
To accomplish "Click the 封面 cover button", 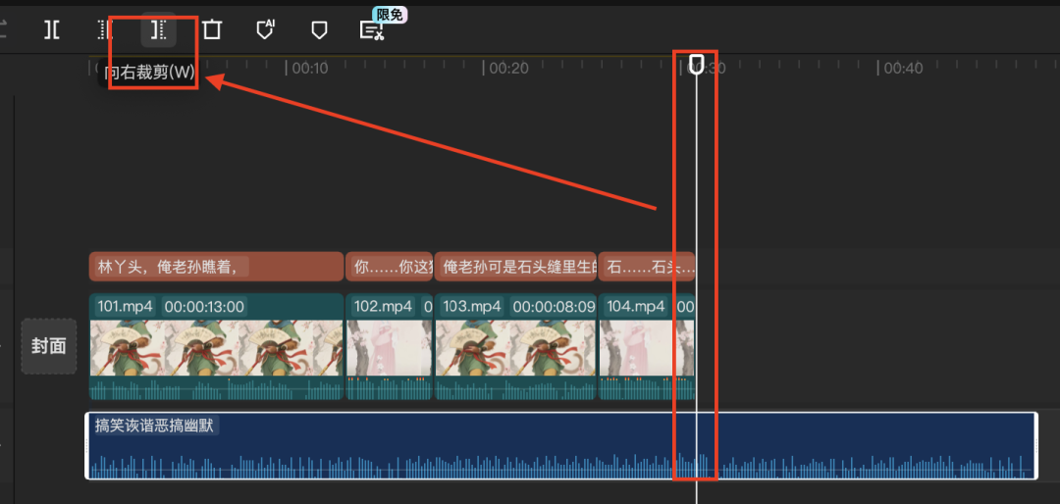I will 49,346.
